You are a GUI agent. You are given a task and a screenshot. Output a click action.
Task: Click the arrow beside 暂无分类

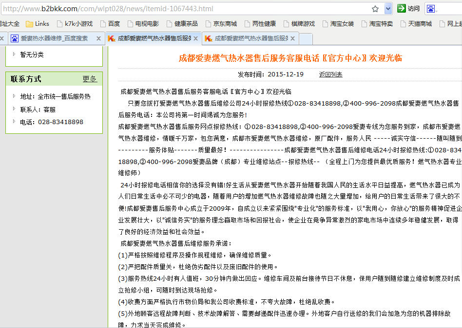[x=14, y=54]
